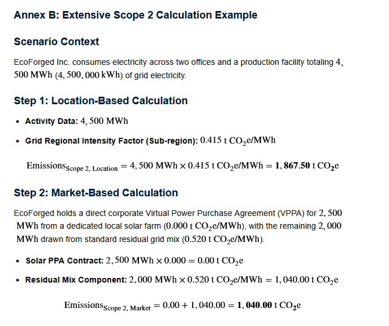
Task: Click the bold 1,867.50 result
Action: click(292, 166)
